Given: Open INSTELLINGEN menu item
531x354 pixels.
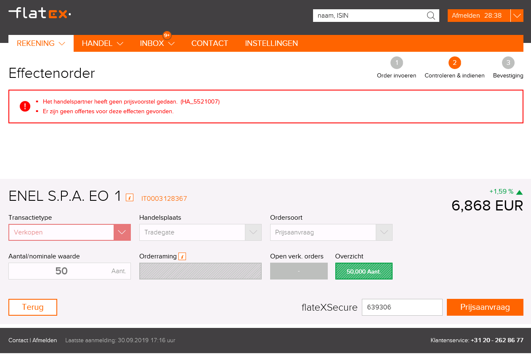Looking at the screenshot, I should (x=271, y=43).
